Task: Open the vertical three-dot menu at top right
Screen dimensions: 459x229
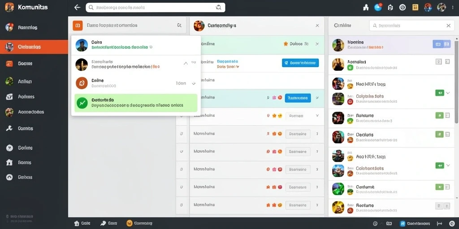Action: (x=453, y=8)
